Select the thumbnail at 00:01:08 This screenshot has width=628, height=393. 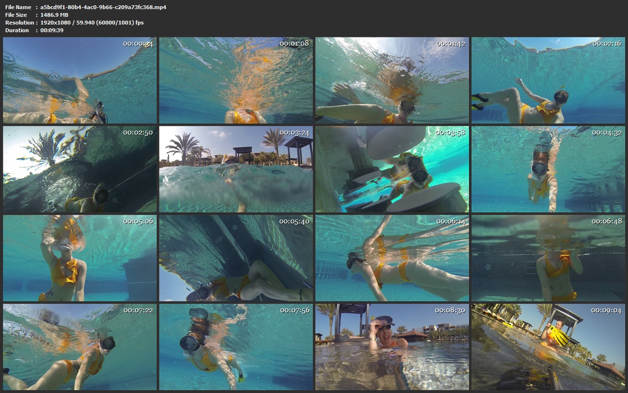pyautogui.click(x=236, y=80)
